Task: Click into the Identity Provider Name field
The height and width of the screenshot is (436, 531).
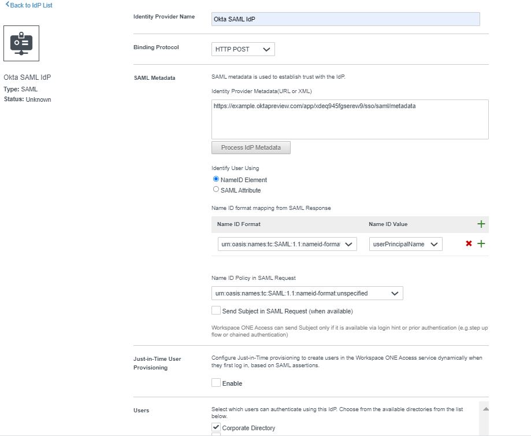Action: (346, 19)
